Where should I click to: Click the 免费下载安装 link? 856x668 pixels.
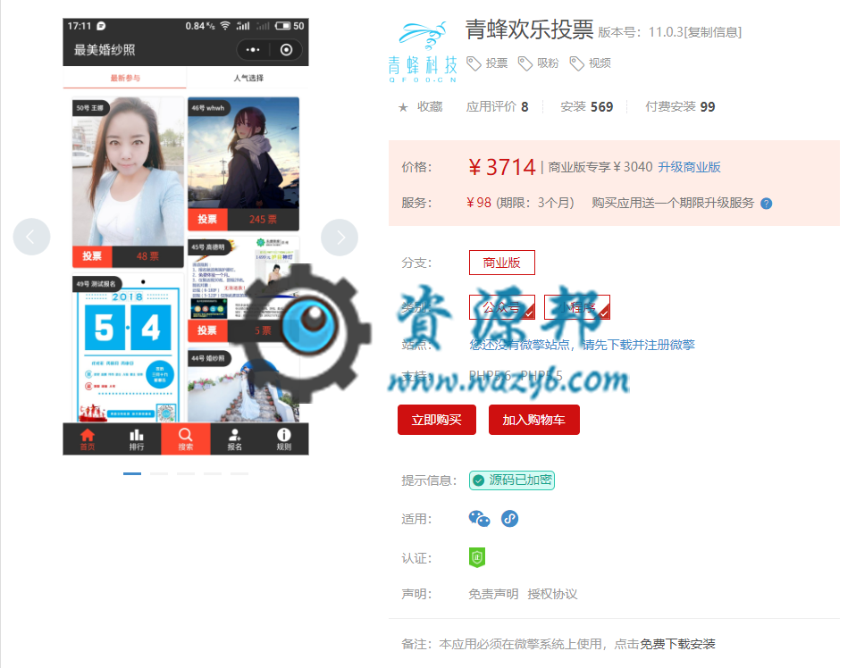click(x=677, y=644)
